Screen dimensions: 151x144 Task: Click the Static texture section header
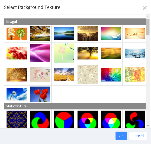[75, 106]
